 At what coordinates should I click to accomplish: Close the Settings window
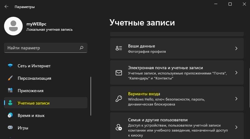[244, 4]
